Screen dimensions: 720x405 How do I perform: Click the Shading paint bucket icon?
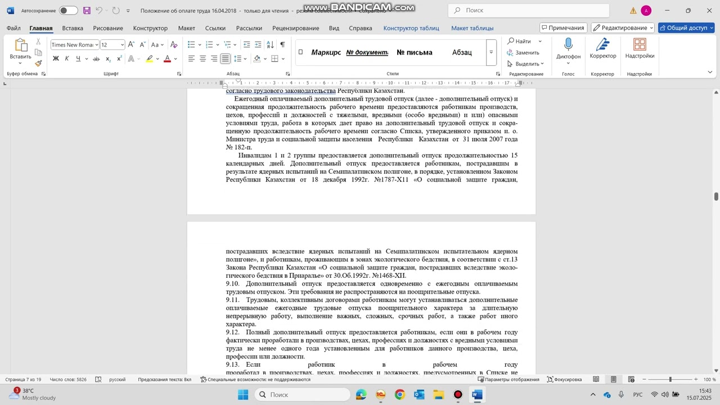tap(257, 58)
